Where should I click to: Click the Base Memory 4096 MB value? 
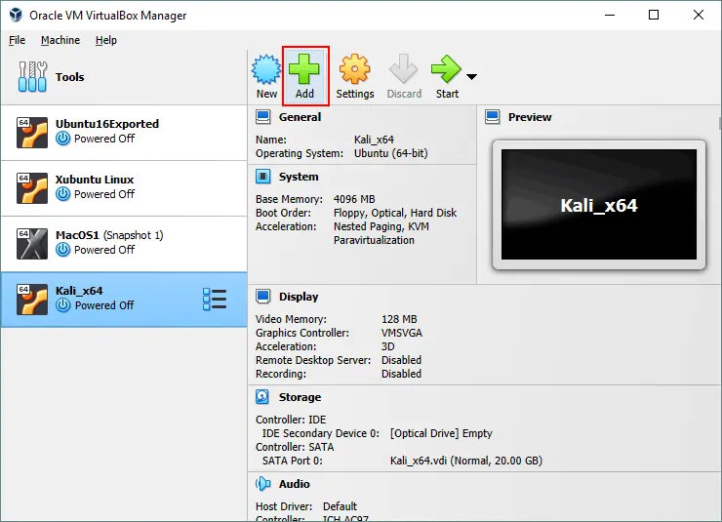[x=354, y=199]
